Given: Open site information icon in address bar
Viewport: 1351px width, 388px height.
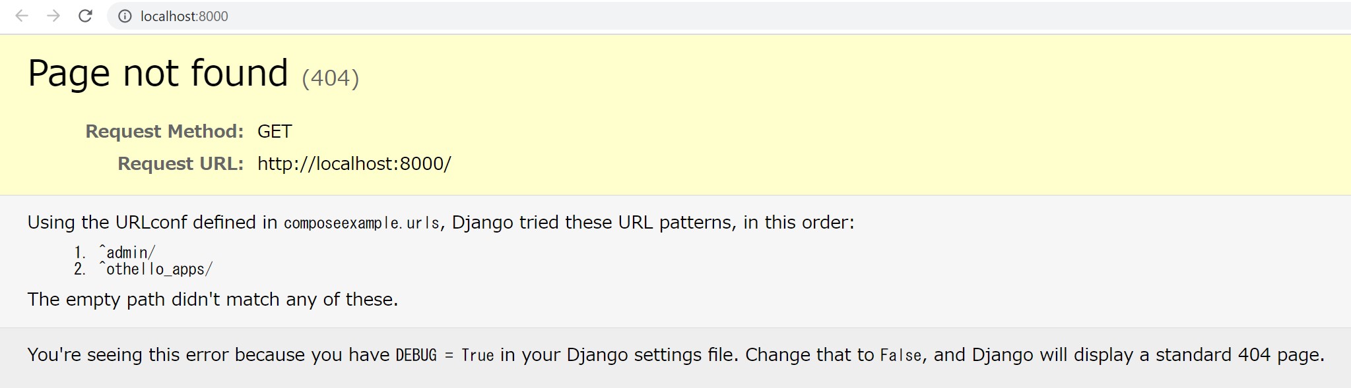Looking at the screenshot, I should [x=125, y=16].
